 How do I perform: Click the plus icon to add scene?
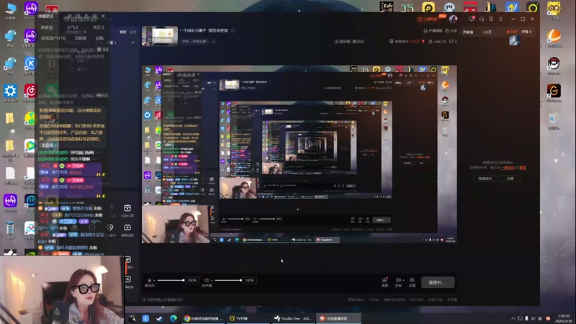coord(132,42)
